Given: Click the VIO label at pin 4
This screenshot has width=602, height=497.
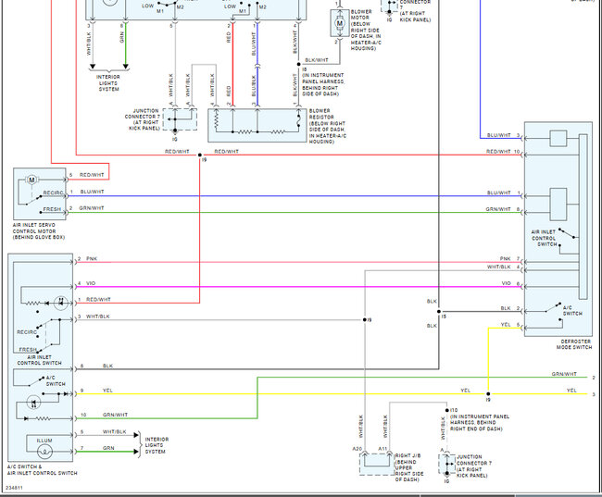Looking at the screenshot, I should [91, 283].
